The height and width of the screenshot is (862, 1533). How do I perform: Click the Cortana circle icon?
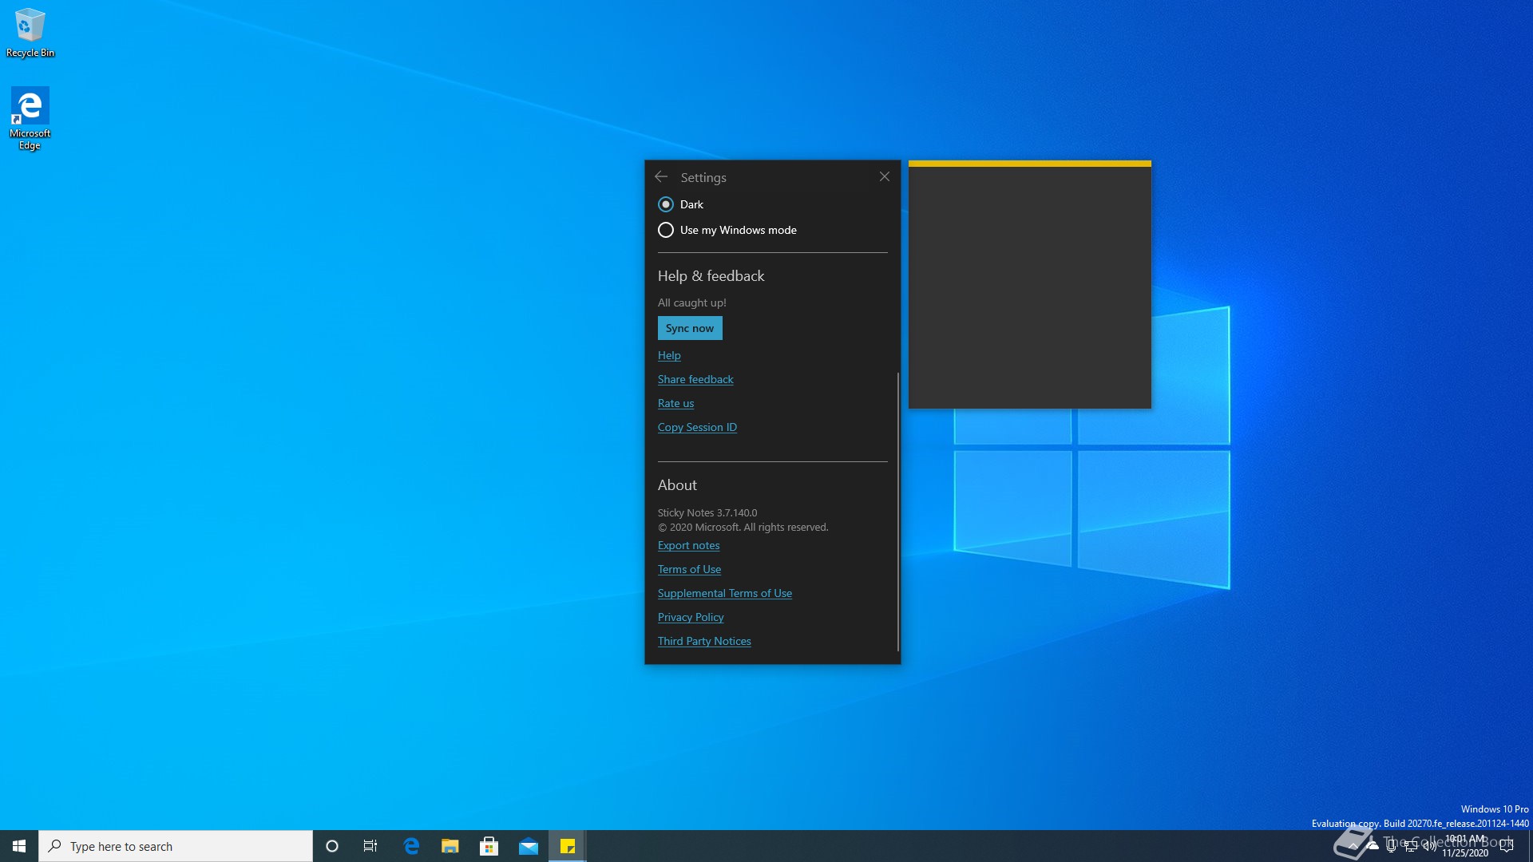click(332, 846)
